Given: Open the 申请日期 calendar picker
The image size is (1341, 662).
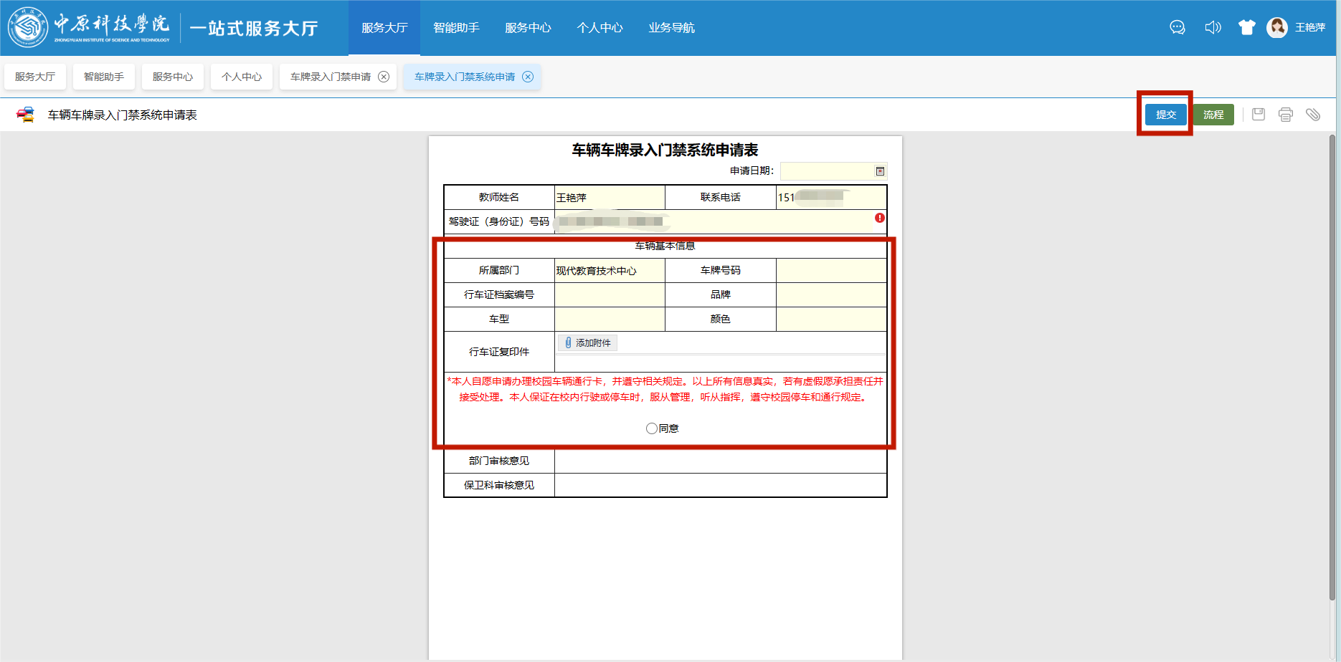Looking at the screenshot, I should click(x=880, y=171).
